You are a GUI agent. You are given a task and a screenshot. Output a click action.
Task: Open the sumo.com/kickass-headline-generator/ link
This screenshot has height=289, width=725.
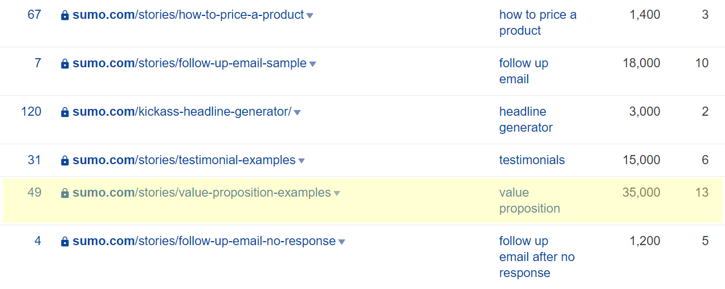tap(182, 112)
